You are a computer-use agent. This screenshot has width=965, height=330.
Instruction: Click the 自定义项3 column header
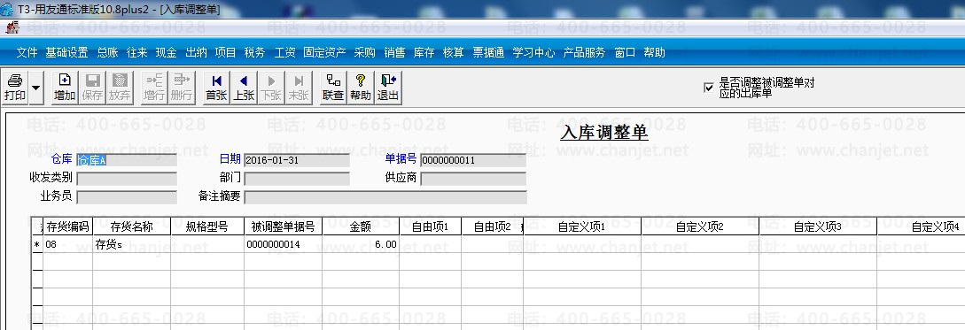tap(817, 226)
